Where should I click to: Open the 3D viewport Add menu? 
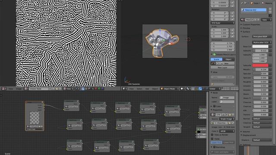pos(147,89)
